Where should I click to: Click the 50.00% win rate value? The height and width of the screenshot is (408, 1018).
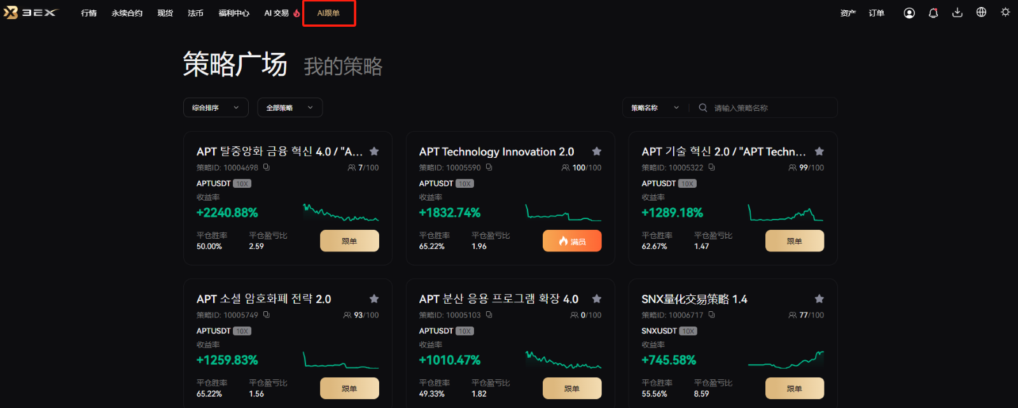[209, 246]
